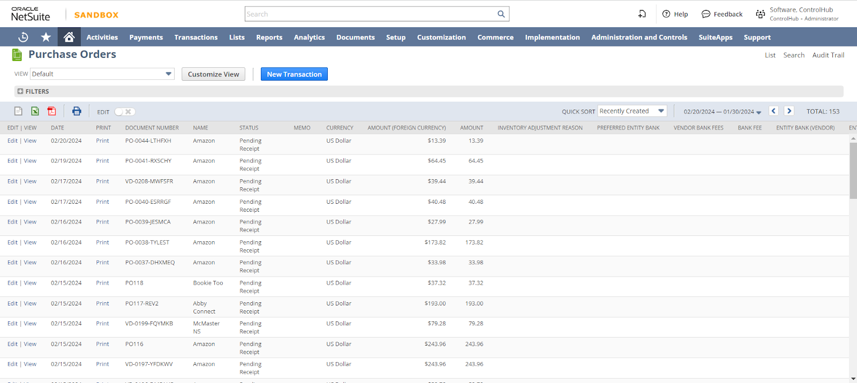Click Print for PO-0038-TYLEST
The width and height of the screenshot is (857, 383).
[102, 242]
